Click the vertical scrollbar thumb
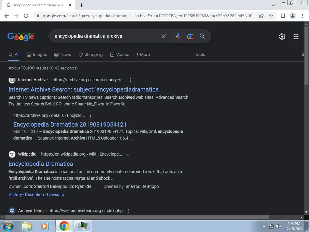 (x=306, y=56)
